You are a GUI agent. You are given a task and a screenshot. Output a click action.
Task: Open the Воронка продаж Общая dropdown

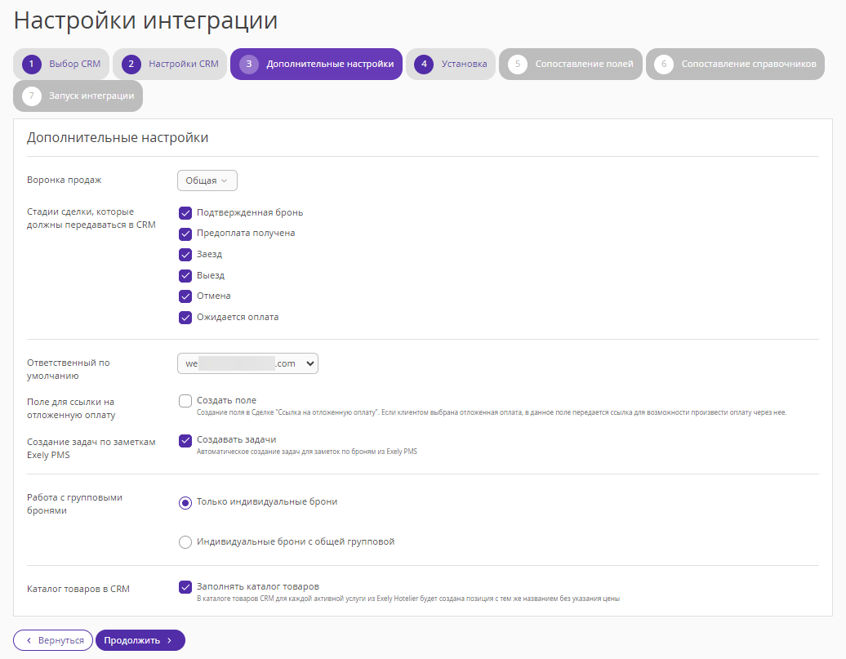[207, 180]
